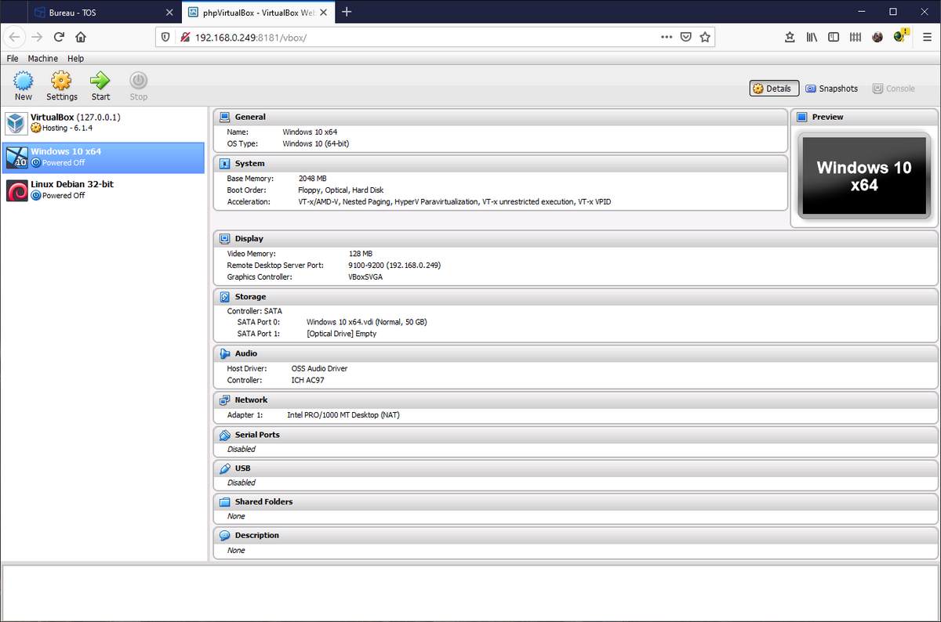Click the VBoxSVGA graphics controller value
Screen dimensions: 941x622
[x=365, y=277]
